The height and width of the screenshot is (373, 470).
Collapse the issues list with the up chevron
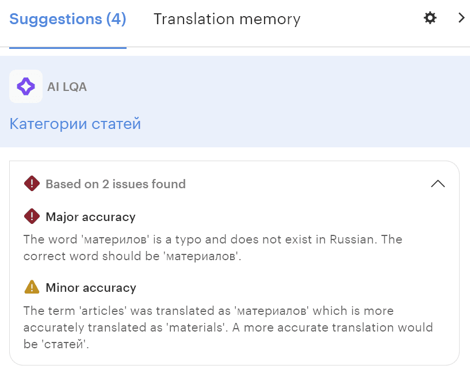(437, 184)
